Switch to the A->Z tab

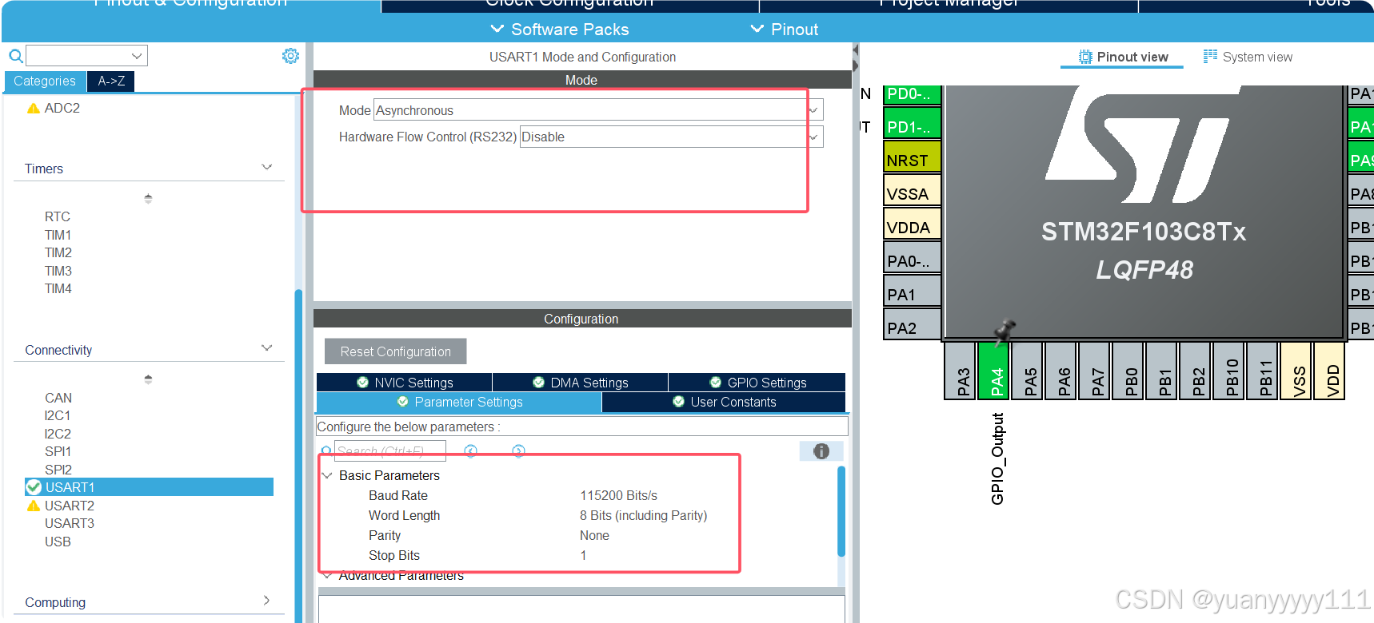pyautogui.click(x=111, y=81)
